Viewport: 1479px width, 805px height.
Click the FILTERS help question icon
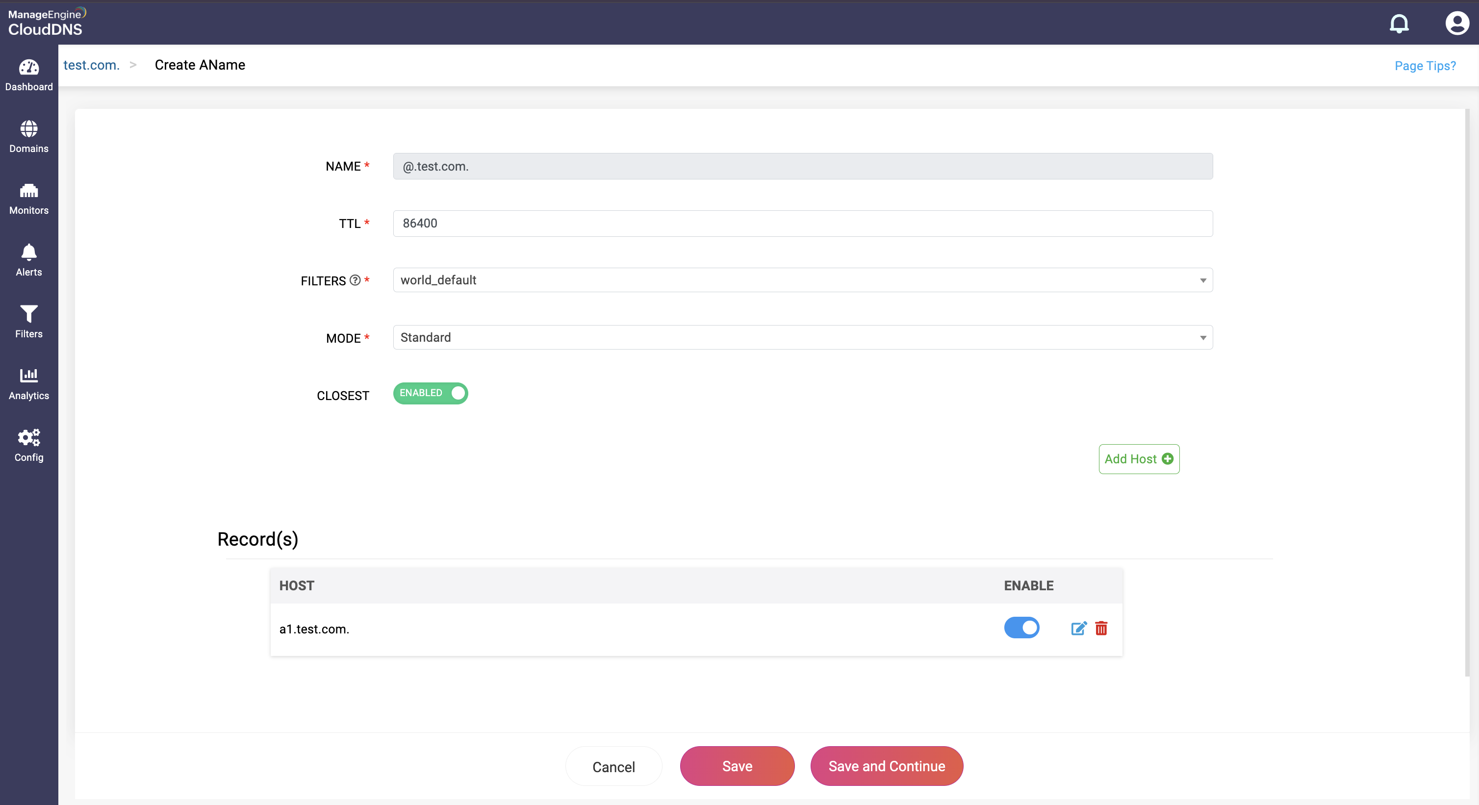pos(356,280)
